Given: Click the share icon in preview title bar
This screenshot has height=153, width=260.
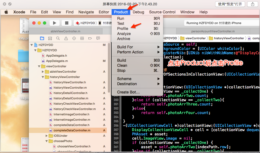Looking at the screenshot, I should coord(253,4).
